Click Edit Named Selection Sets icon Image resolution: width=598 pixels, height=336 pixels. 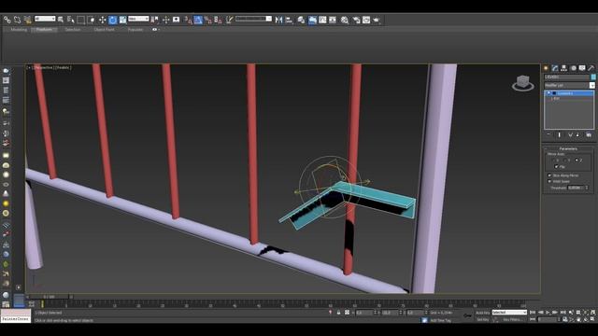point(229,20)
